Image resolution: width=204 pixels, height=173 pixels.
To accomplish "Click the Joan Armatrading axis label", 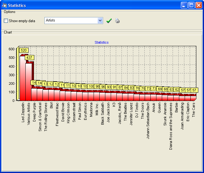I will point(182,116).
